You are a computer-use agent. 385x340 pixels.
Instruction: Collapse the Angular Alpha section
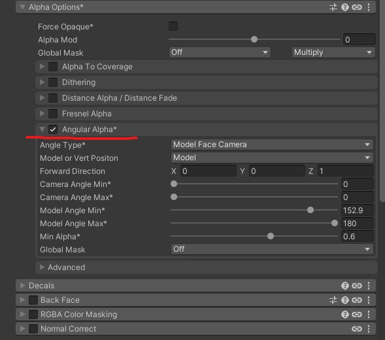[x=42, y=129]
